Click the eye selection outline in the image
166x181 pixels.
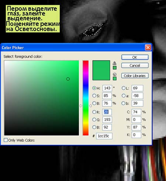93,30
